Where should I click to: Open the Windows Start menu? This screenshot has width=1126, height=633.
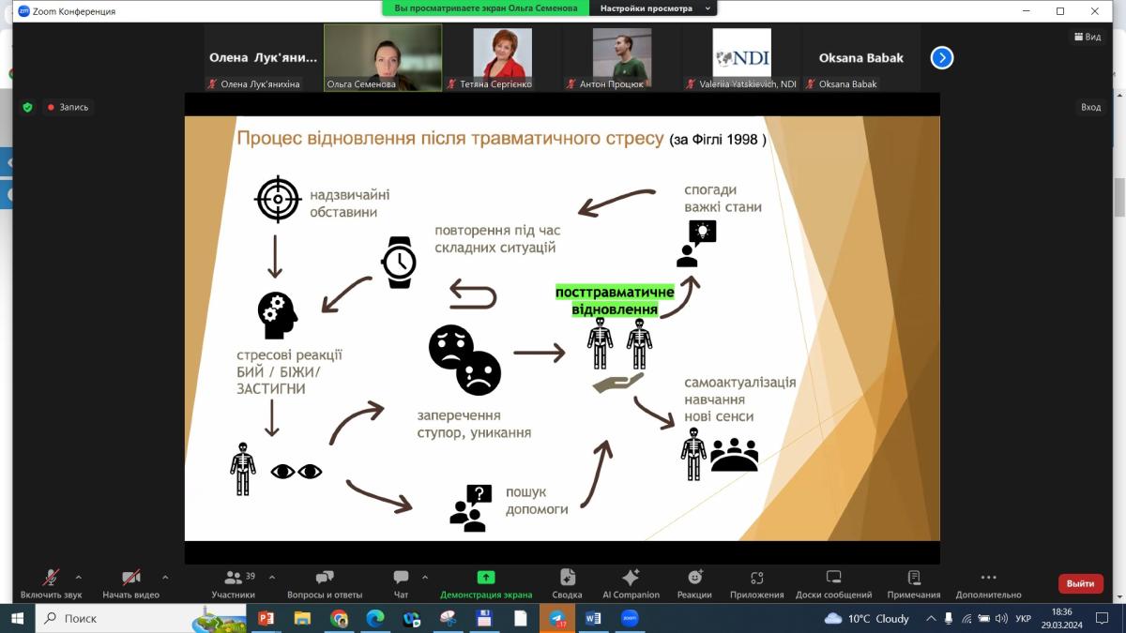[17, 618]
